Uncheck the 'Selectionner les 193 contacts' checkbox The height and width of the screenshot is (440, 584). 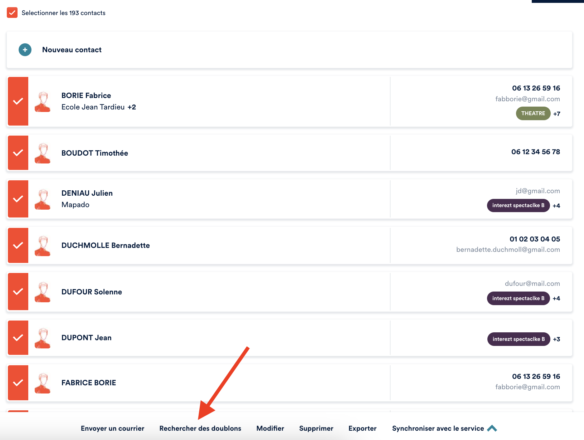12,13
